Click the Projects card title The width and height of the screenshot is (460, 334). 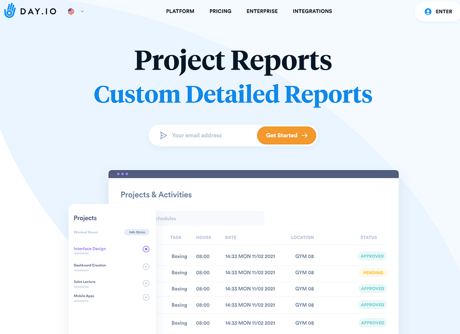(x=85, y=218)
